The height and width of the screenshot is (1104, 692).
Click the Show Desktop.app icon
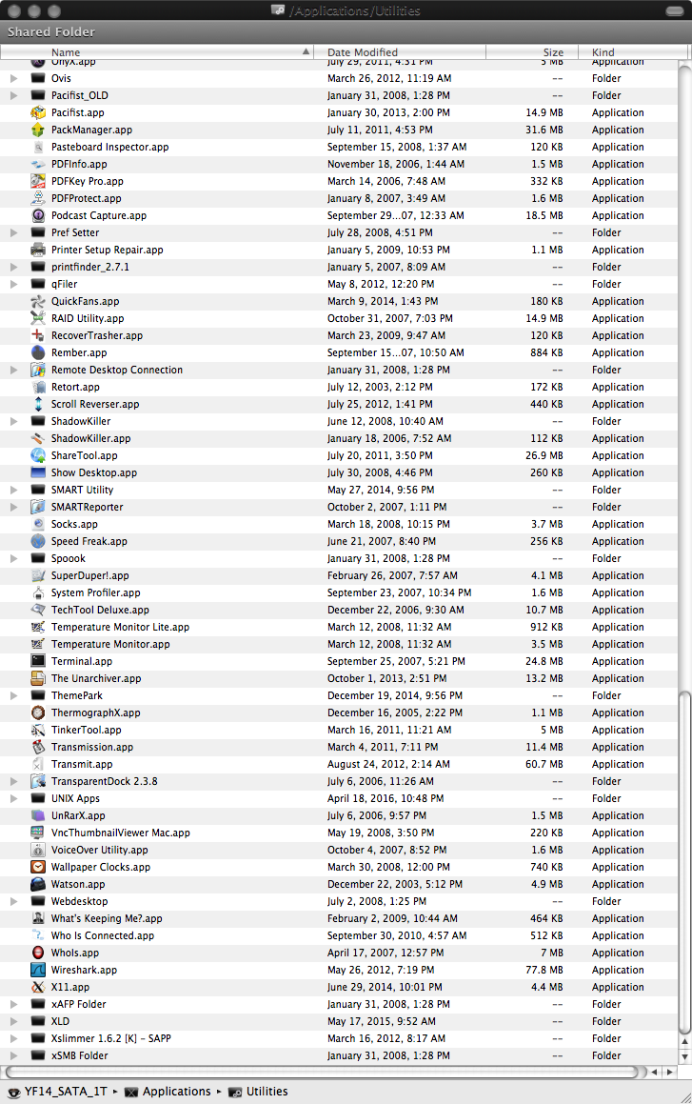(x=38, y=472)
